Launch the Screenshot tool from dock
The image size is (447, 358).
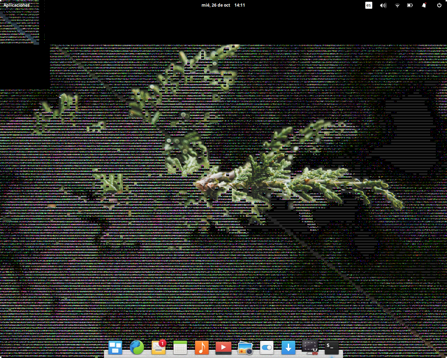[310, 348]
